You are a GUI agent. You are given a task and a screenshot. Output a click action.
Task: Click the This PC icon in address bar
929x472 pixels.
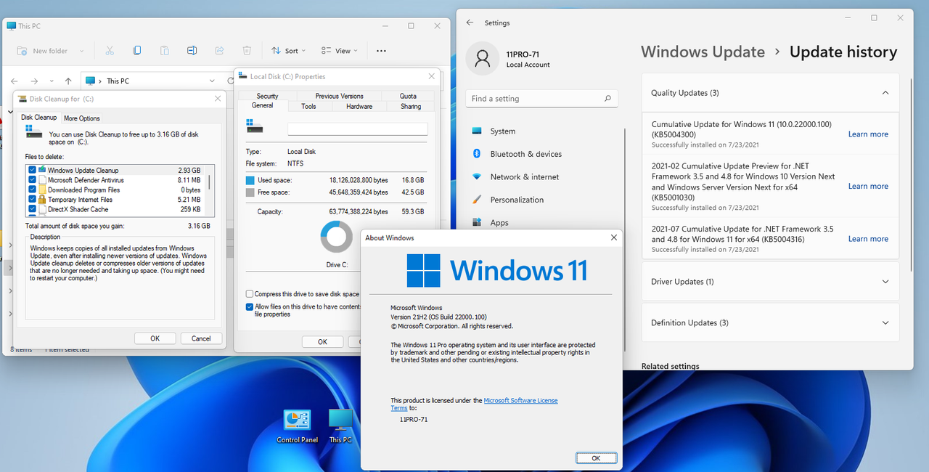pyautogui.click(x=90, y=81)
